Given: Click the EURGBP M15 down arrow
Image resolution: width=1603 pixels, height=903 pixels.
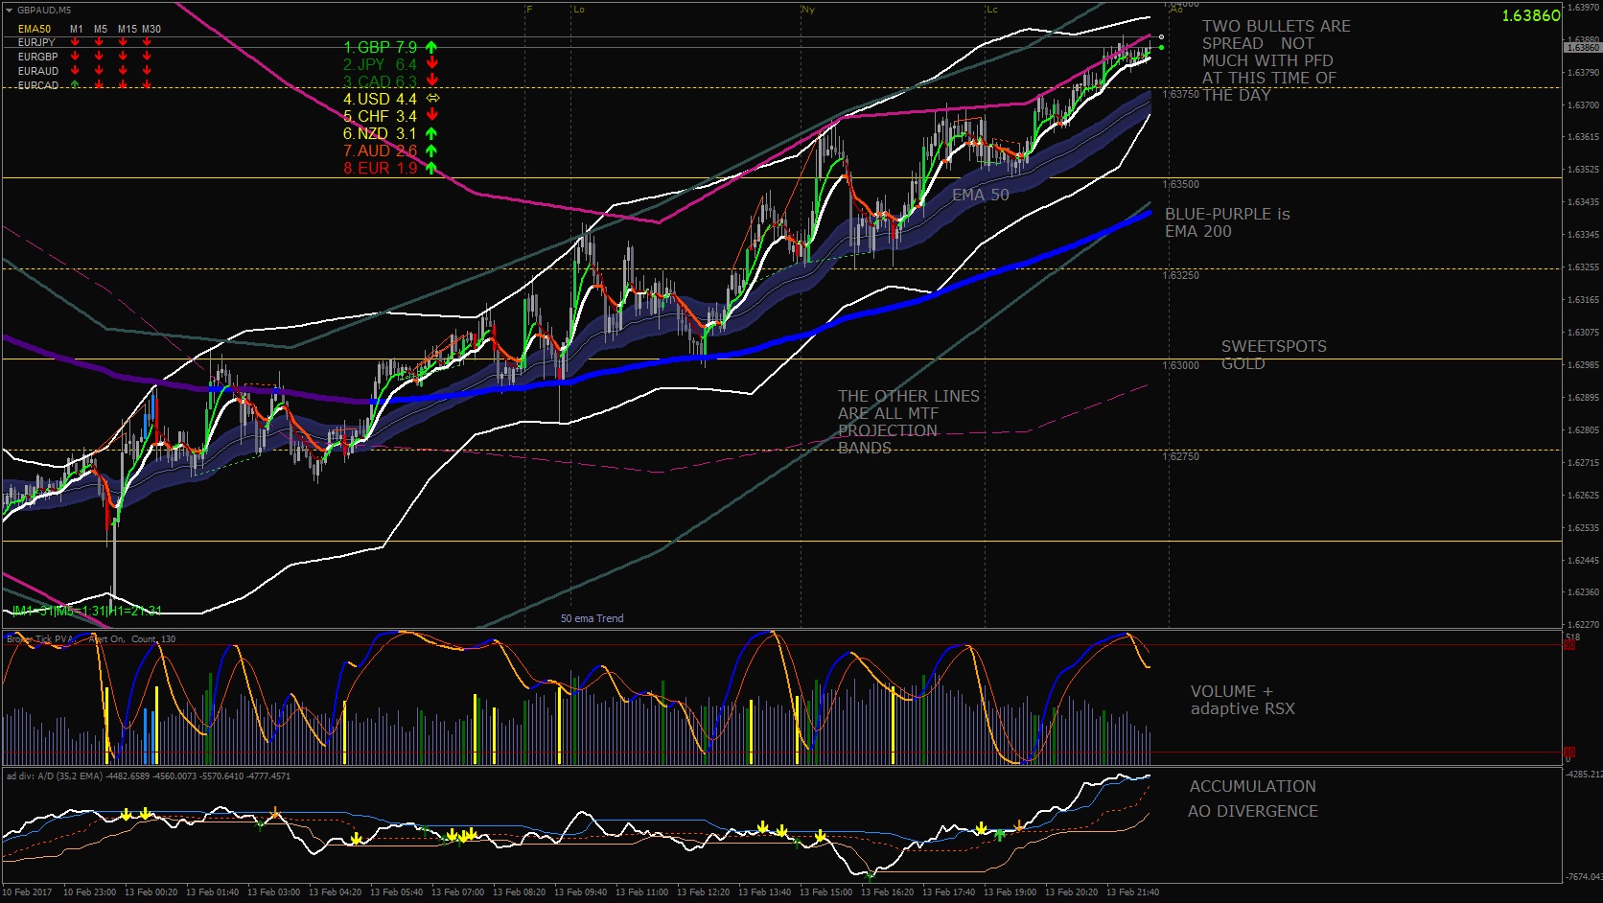Looking at the screenshot, I should click(x=124, y=56).
